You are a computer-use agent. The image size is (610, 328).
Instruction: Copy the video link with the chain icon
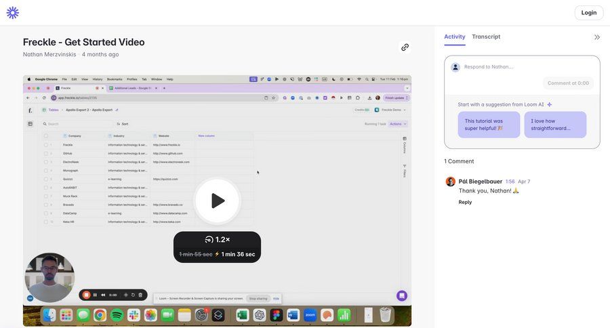405,47
